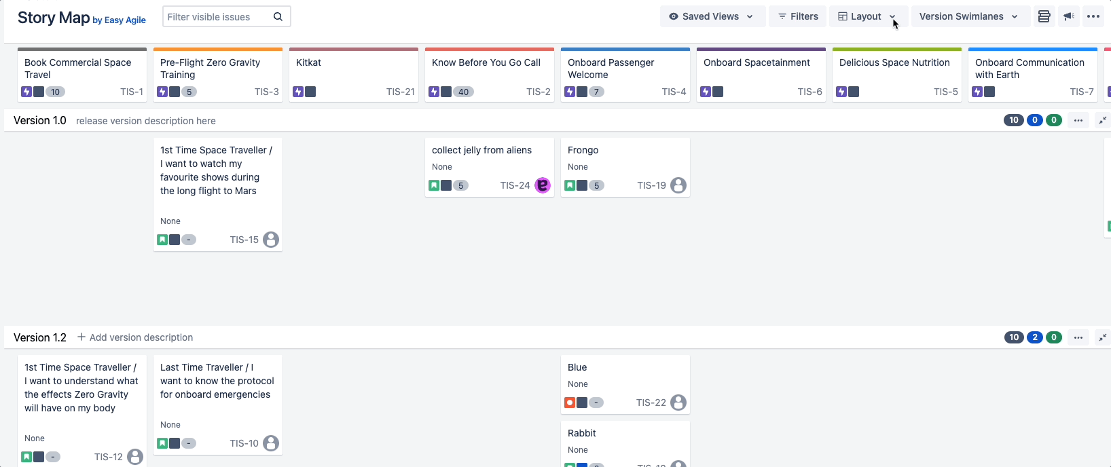Viewport: 1111px width, 467px height.
Task: Click the megaphone announcements icon
Action: click(1069, 16)
